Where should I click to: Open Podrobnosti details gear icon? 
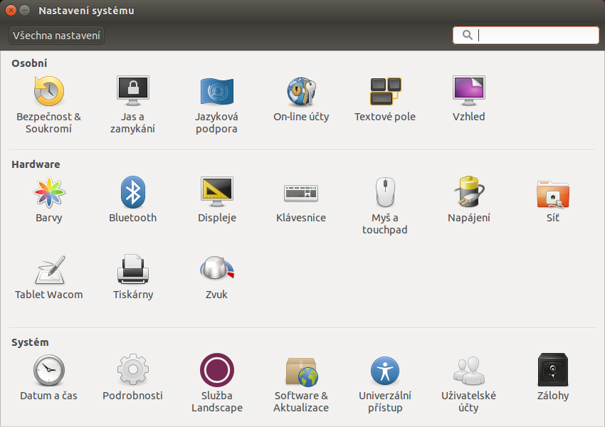(x=132, y=369)
